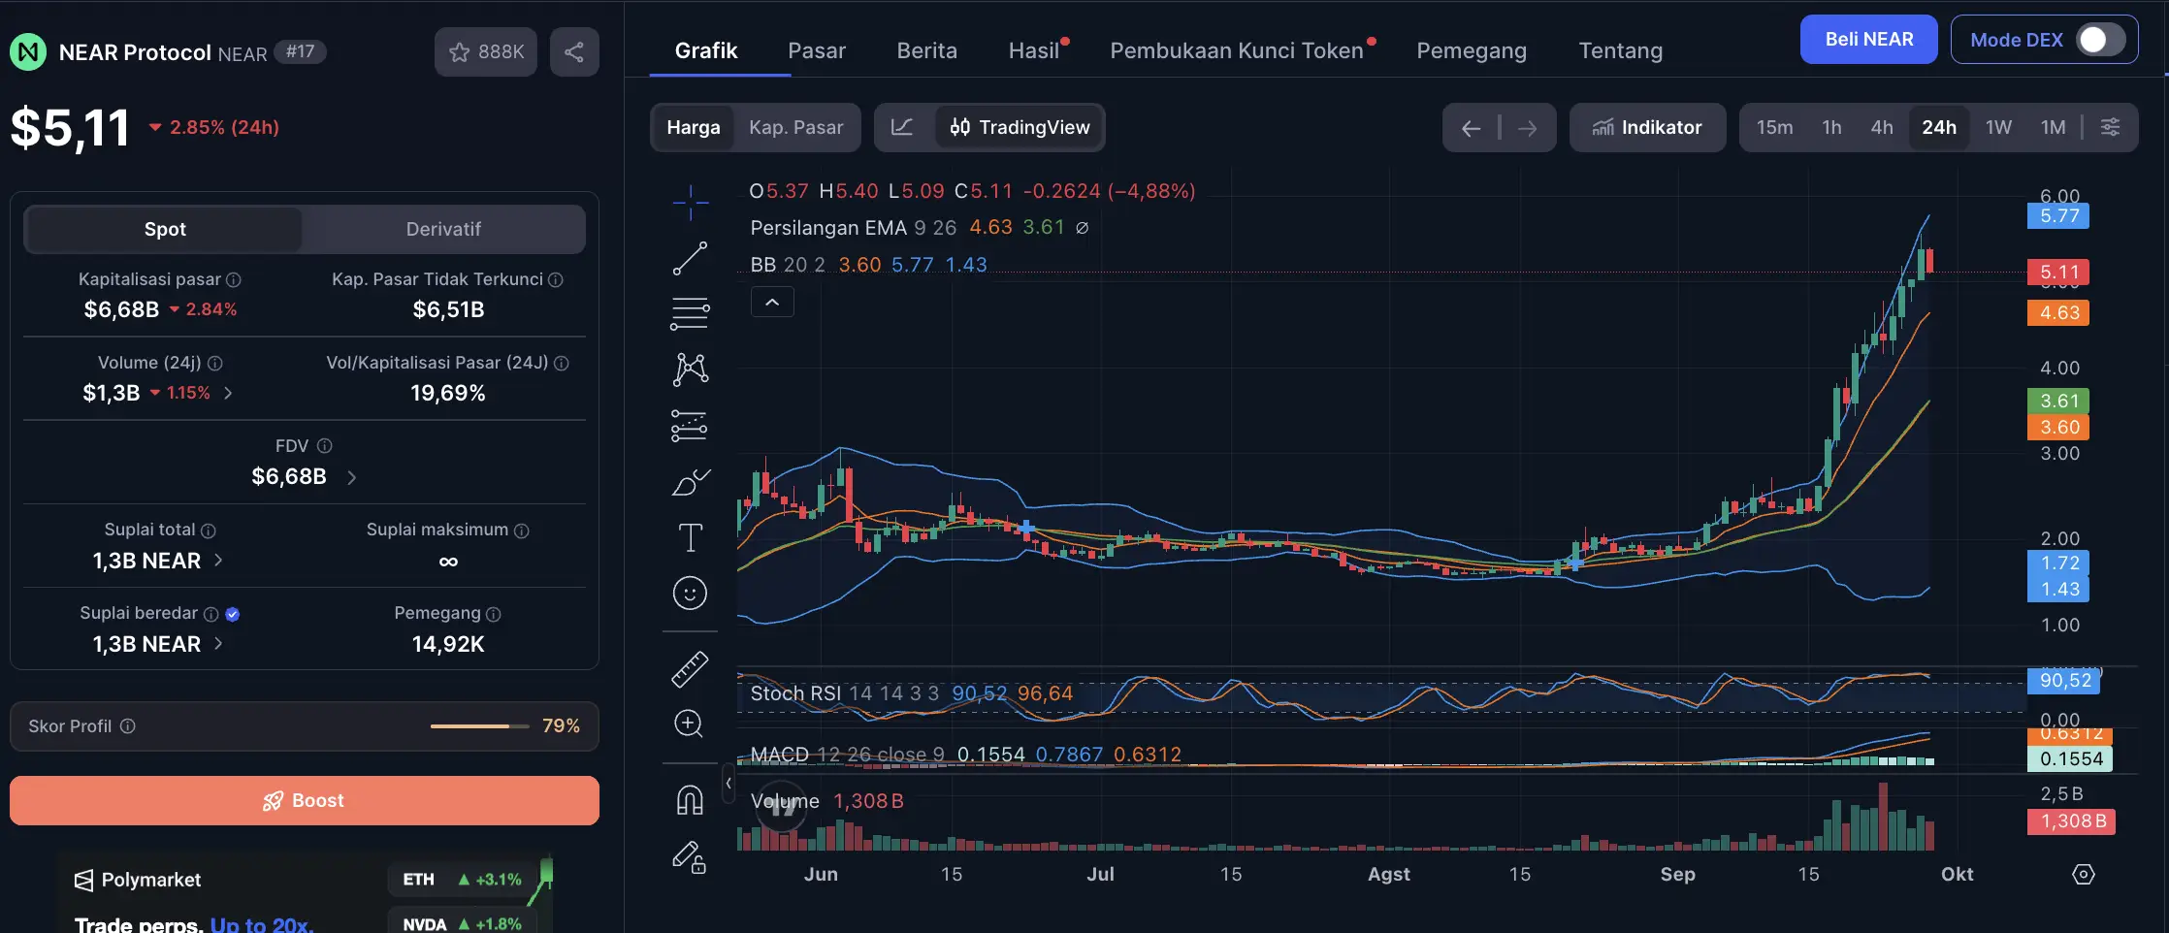
Task: Set timeframe to 1M
Action: pyautogui.click(x=2053, y=127)
